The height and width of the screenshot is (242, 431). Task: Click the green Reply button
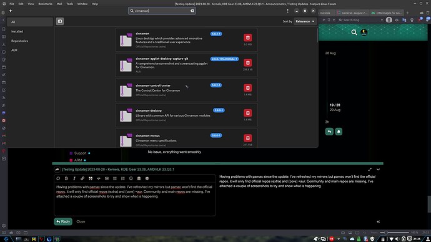point(63,221)
